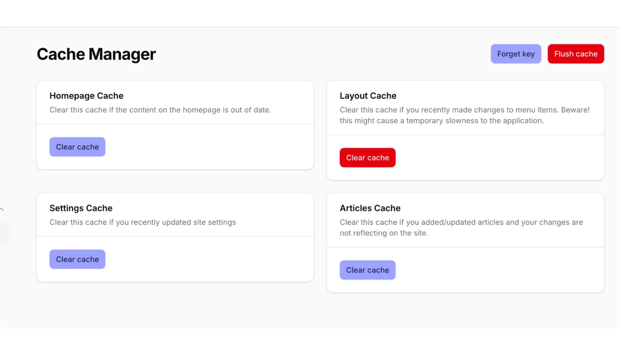
Task: Click the purple Clear cache button under Articles Cache
Action: tap(368, 270)
